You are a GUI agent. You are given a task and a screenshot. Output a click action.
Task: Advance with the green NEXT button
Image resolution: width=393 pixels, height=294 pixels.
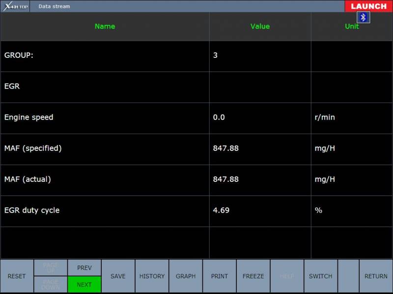click(84, 284)
